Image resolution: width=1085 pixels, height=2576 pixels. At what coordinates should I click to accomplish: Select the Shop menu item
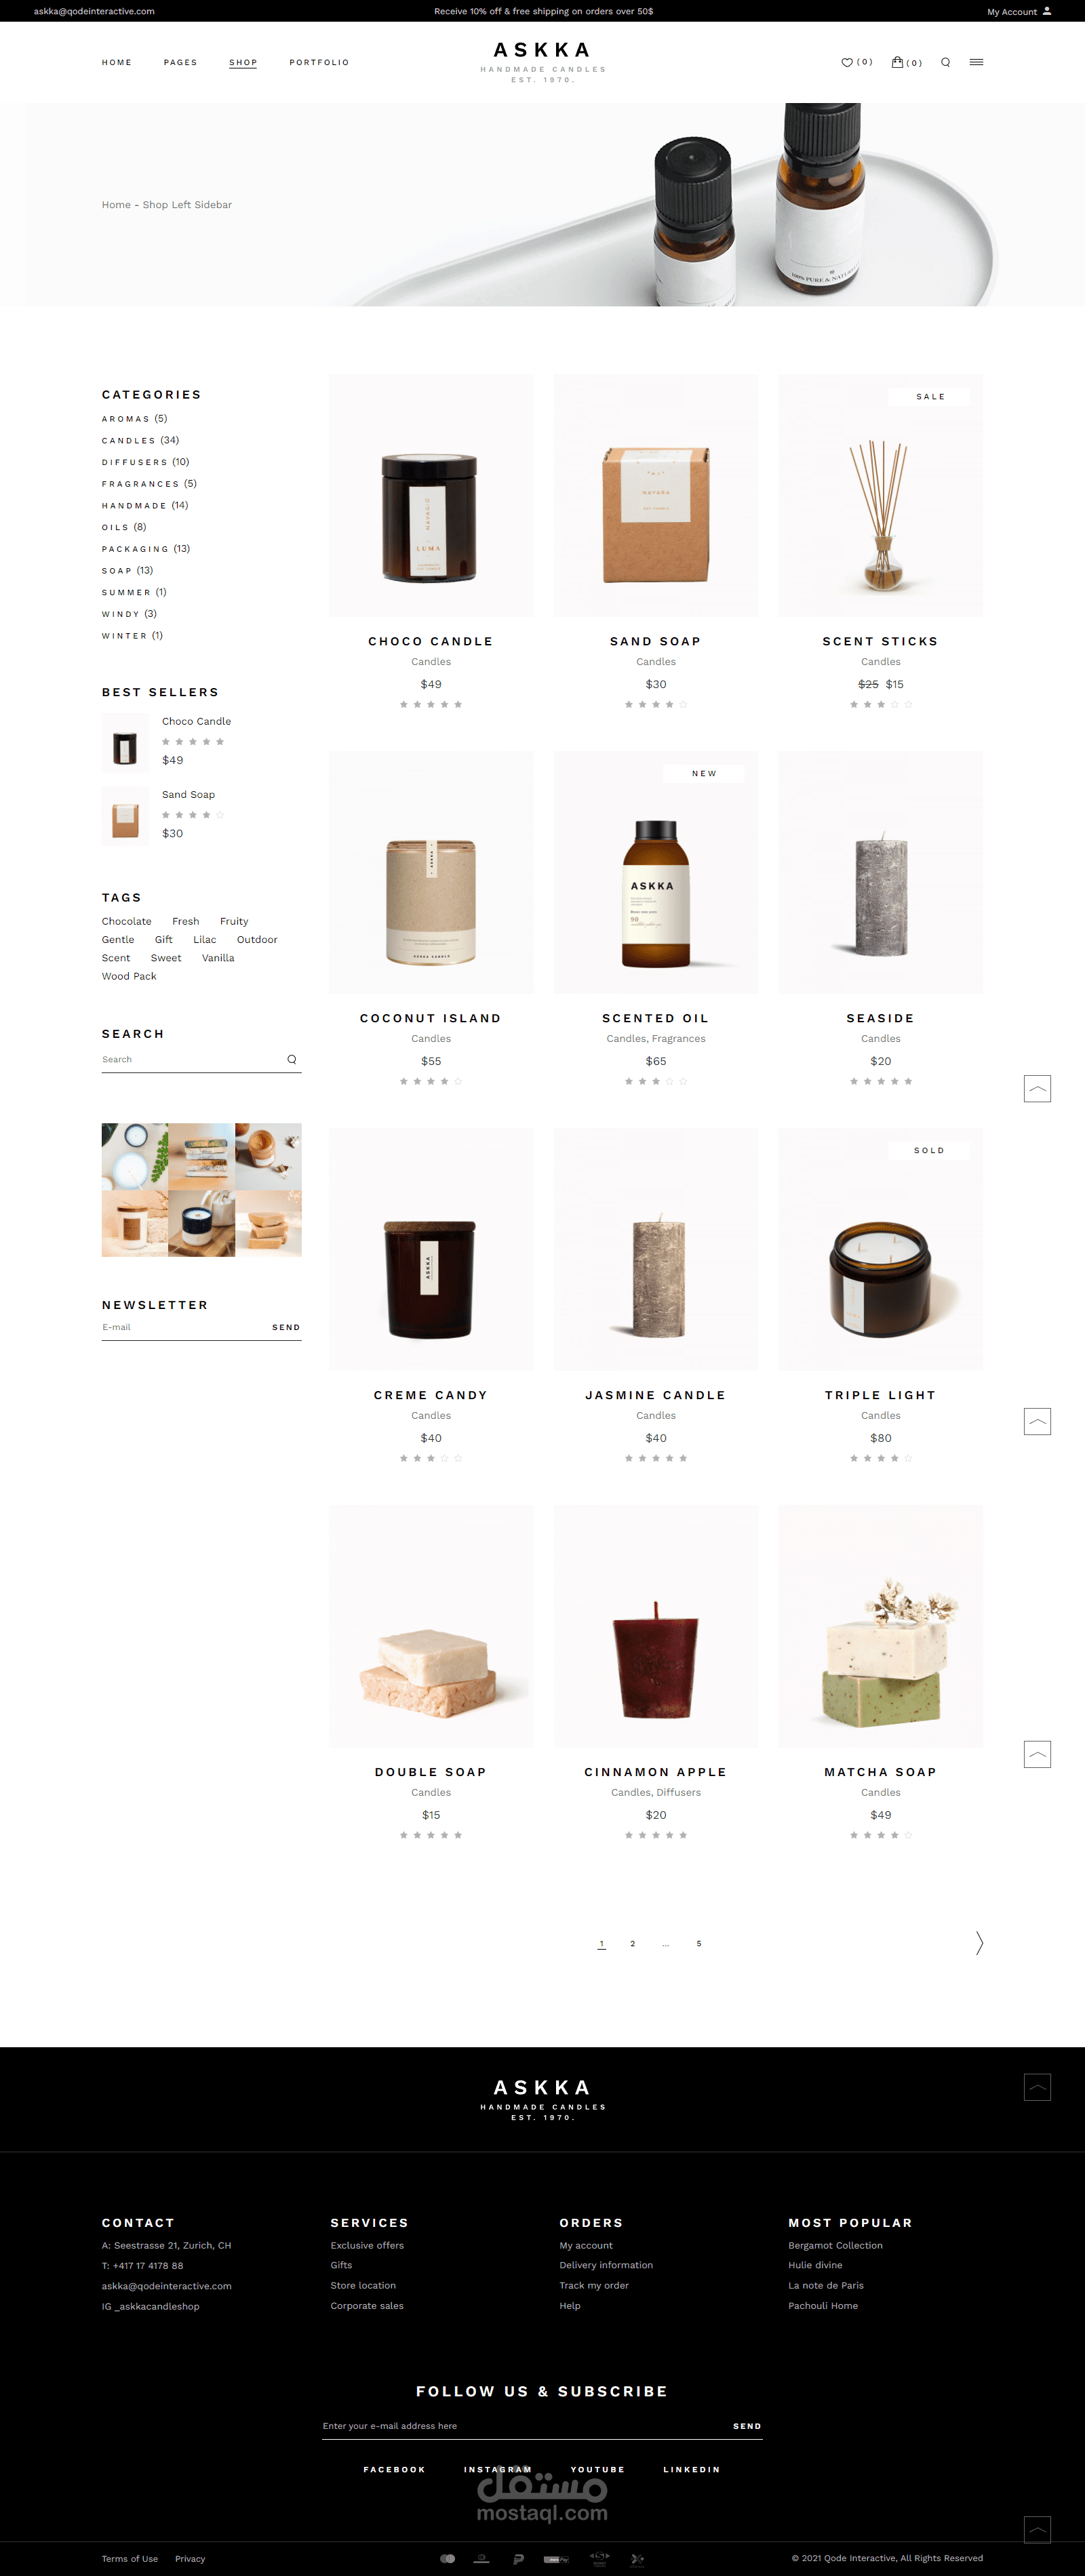pos(243,62)
